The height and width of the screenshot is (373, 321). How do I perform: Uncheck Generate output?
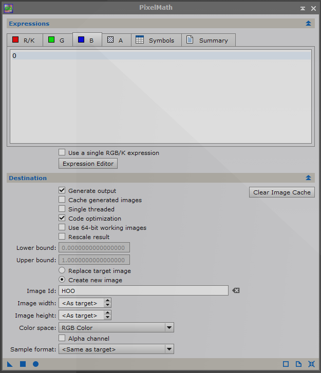[62, 190]
